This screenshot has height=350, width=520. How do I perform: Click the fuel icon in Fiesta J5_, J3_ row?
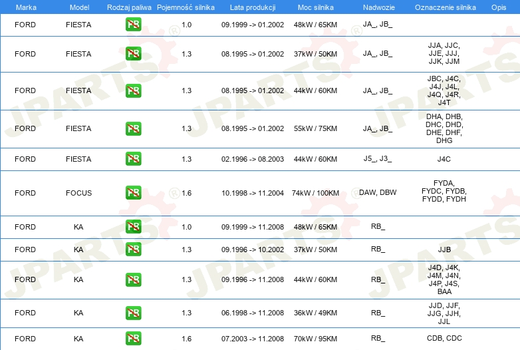[x=133, y=158]
